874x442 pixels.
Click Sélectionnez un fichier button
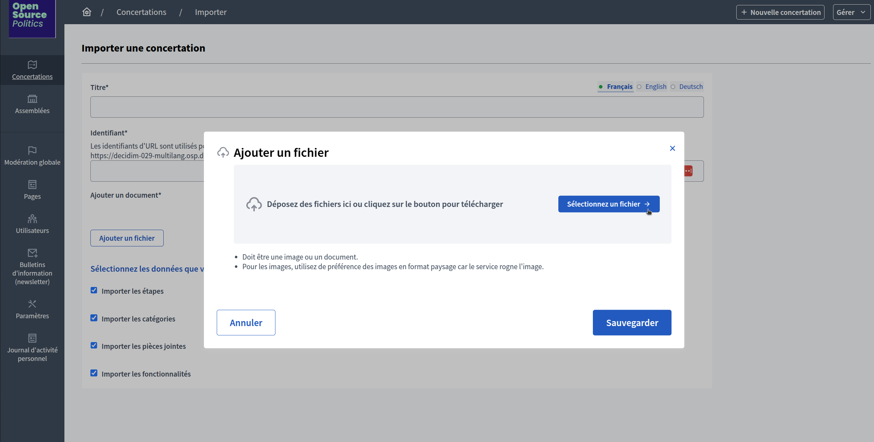(x=609, y=204)
